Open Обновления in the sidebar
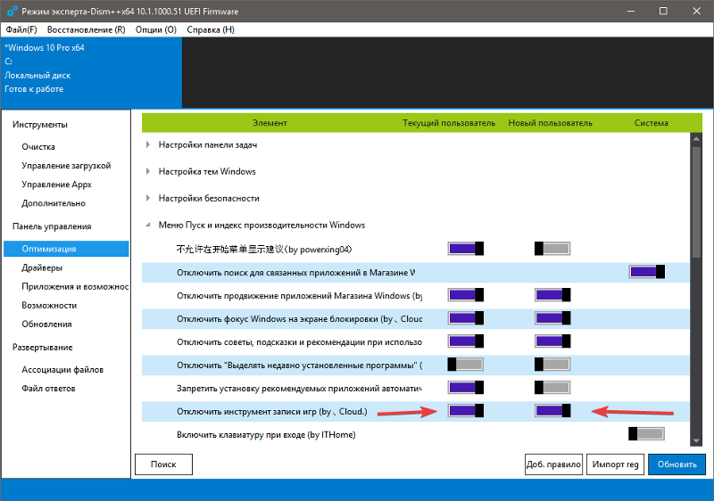714x501 pixels. 46,324
